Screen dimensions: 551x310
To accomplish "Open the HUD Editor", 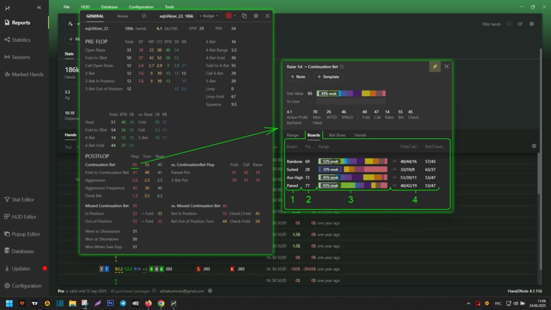I will [x=24, y=216].
